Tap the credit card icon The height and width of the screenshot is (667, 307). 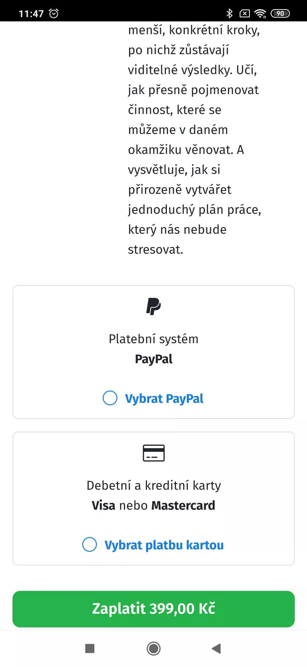(153, 453)
